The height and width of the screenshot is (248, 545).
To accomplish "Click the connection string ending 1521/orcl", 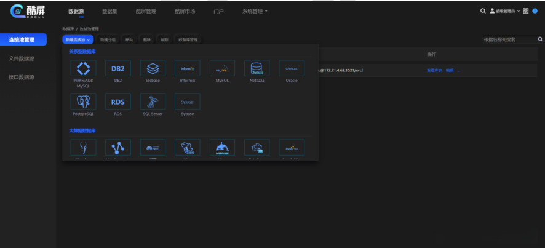I will pos(341,70).
